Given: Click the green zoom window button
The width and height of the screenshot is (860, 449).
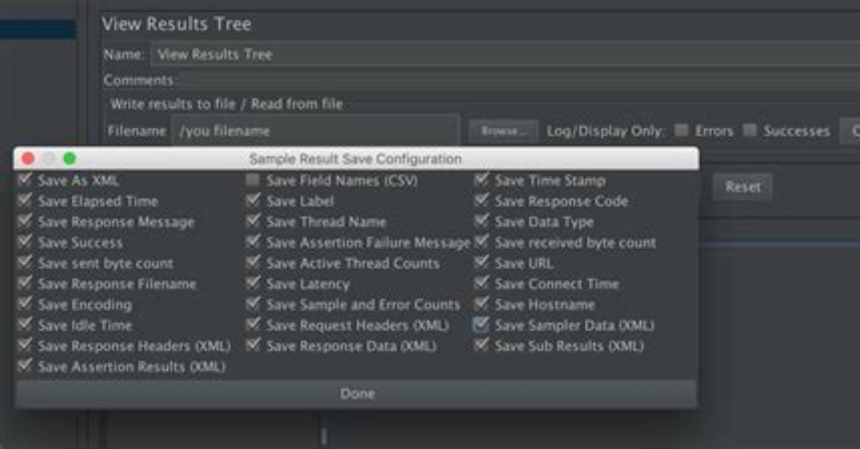Looking at the screenshot, I should coord(70,159).
